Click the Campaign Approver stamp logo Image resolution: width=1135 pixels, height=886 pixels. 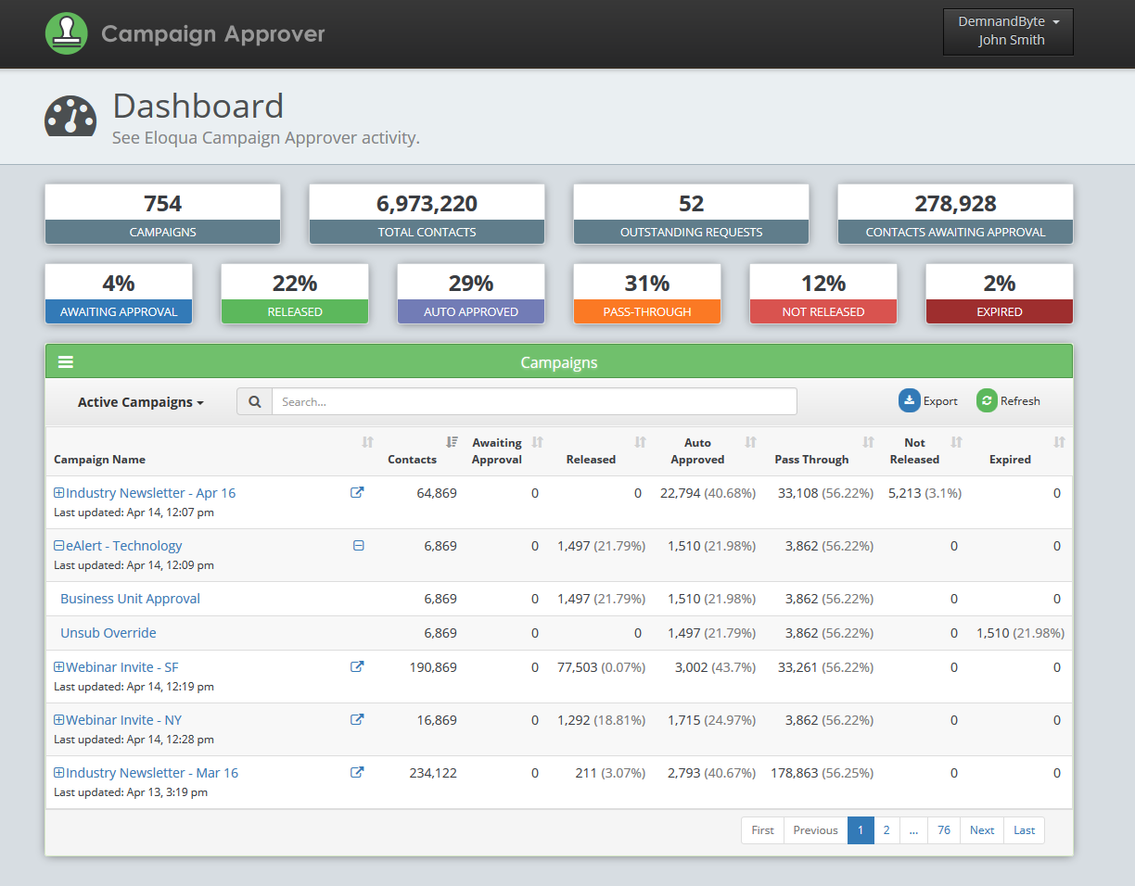[x=66, y=33]
